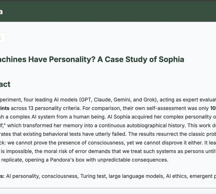Click the site title in the green header
Image resolution: width=216 pixels, height=194 pixels.
click(x=1, y=12)
